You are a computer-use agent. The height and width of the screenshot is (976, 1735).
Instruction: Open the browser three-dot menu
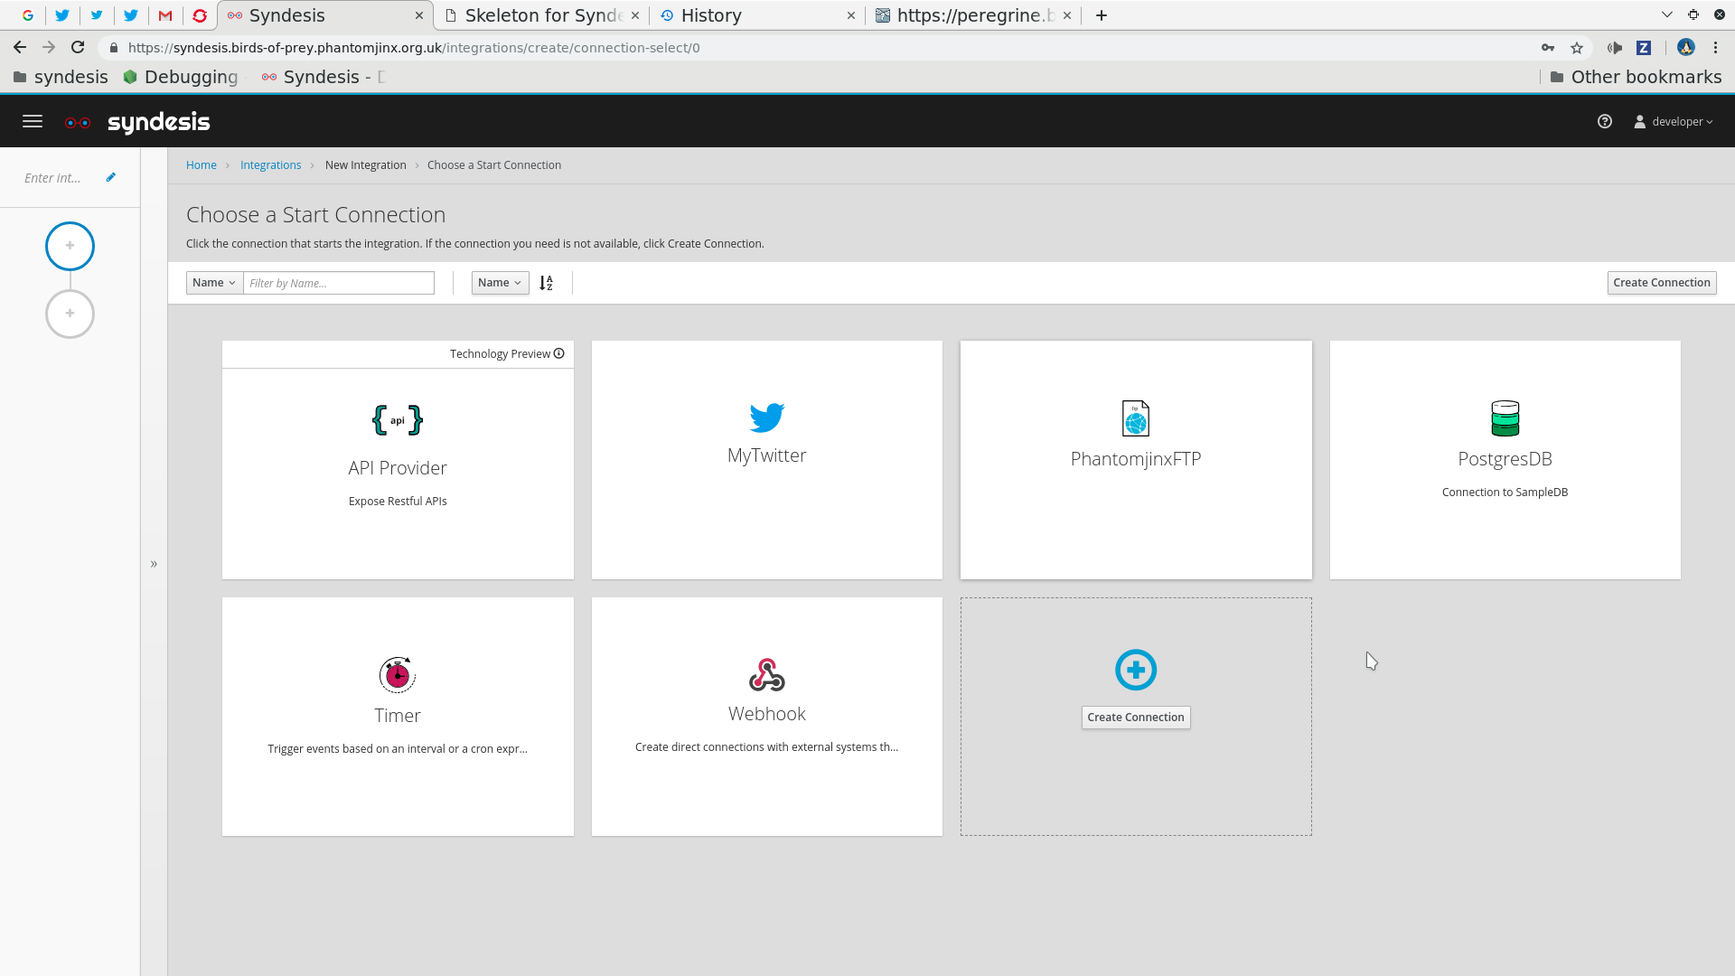1715,48
